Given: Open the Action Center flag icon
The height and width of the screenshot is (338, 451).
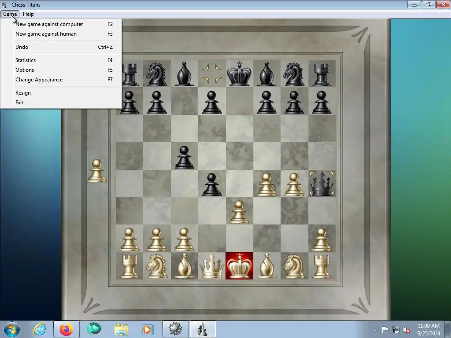Looking at the screenshot, I should pyautogui.click(x=385, y=330).
